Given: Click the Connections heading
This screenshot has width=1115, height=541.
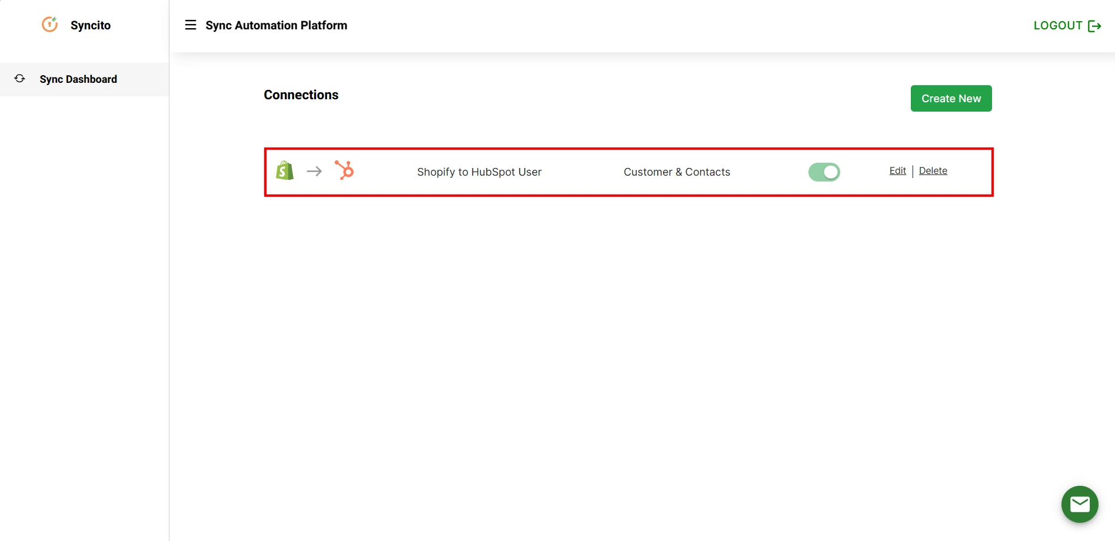Looking at the screenshot, I should click(301, 95).
